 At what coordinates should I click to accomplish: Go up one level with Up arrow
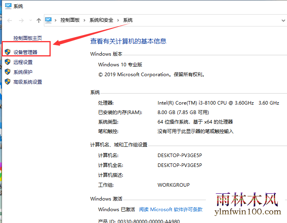point(39,21)
